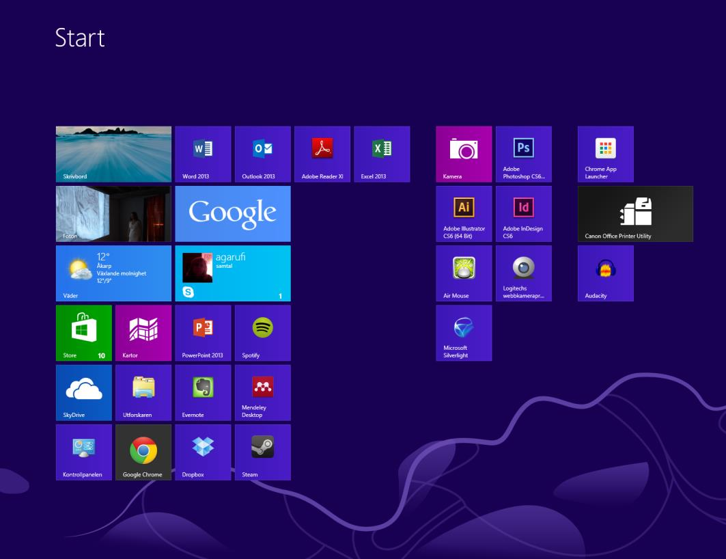The width and height of the screenshot is (726, 559).
Task: Open Adobe Illustrator CS6 tile
Action: click(x=464, y=214)
